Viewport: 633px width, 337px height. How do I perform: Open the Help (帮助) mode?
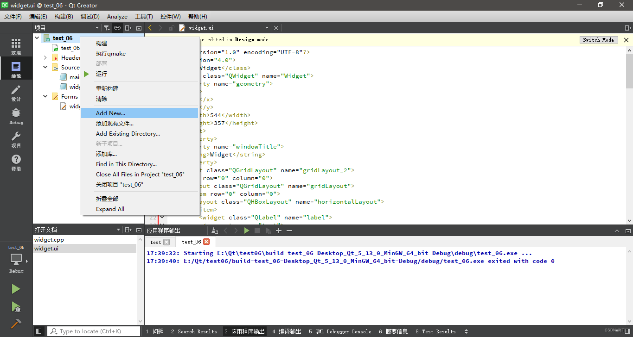tap(16, 162)
